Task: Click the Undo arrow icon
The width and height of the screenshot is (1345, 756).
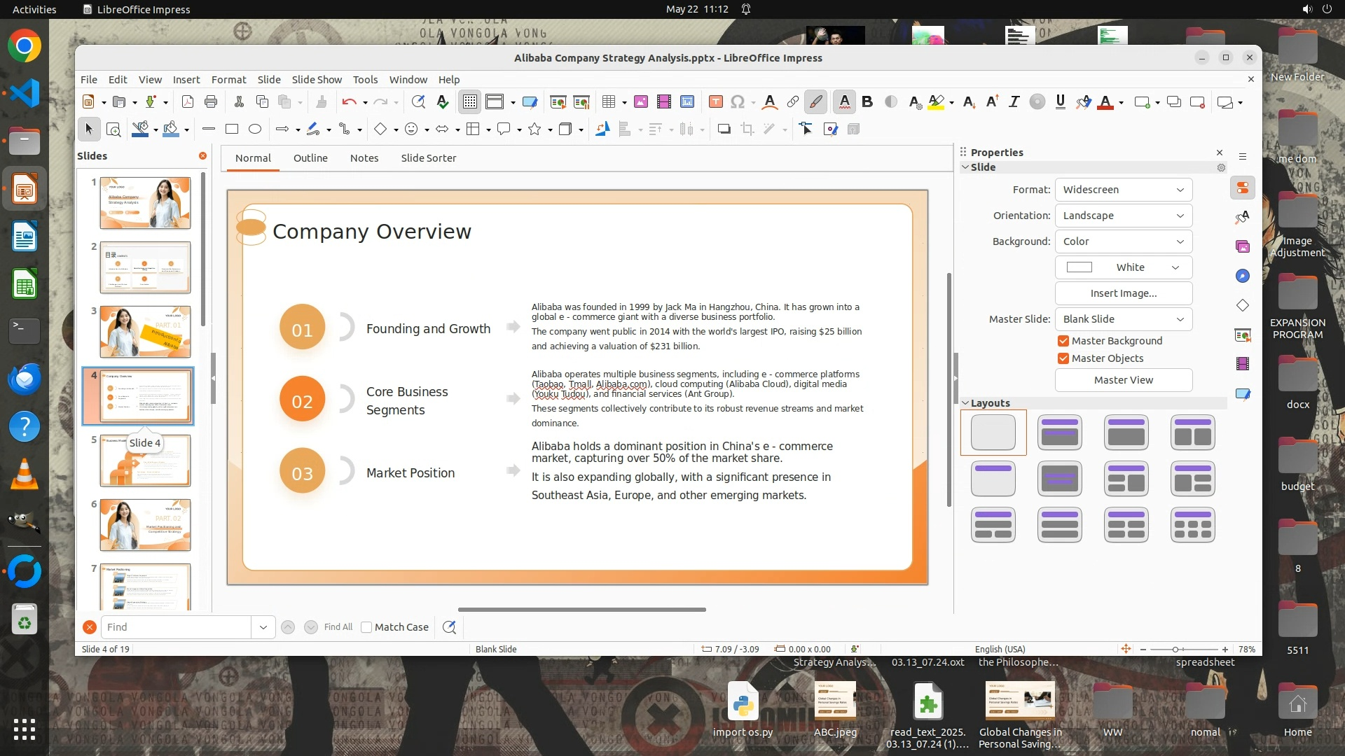Action: [348, 102]
